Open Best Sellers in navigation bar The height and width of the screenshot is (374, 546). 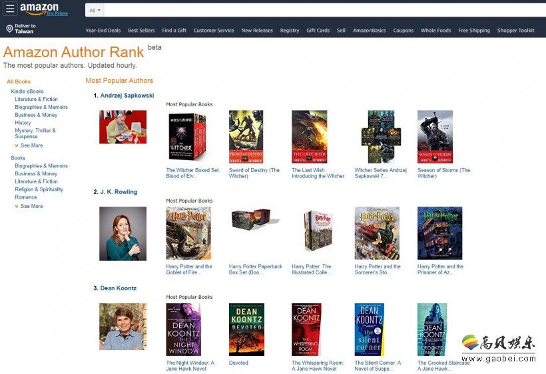(141, 31)
